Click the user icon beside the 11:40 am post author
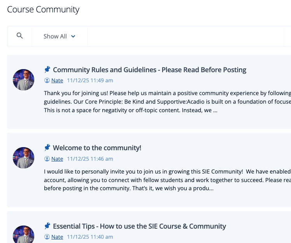 [x=47, y=237]
